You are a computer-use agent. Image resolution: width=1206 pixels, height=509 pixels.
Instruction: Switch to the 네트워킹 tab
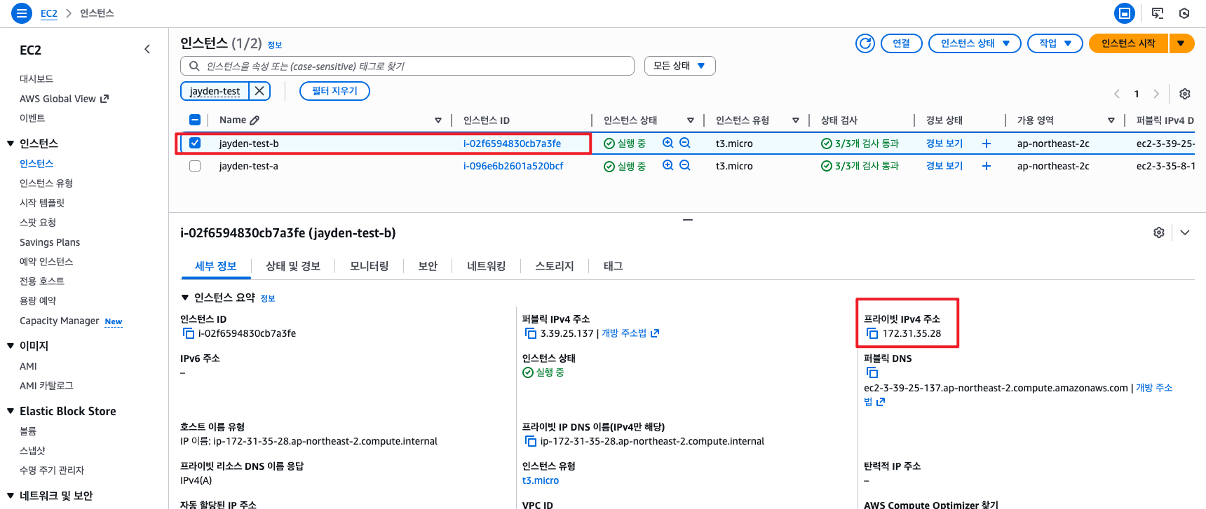pos(487,266)
